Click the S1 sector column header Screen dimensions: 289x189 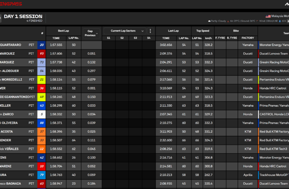click(x=108, y=38)
